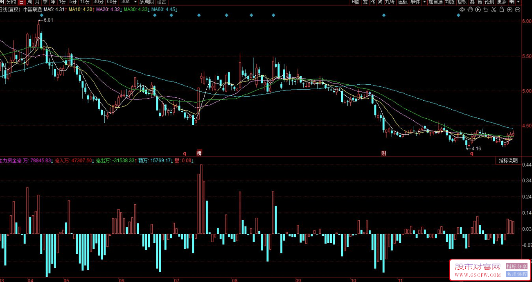Screen dimensions: 532x282
Task: Click the 6.01 high price label
Action: coord(48,20)
